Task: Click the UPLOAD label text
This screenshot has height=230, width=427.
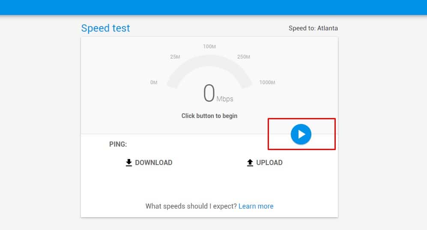Action: 269,162
